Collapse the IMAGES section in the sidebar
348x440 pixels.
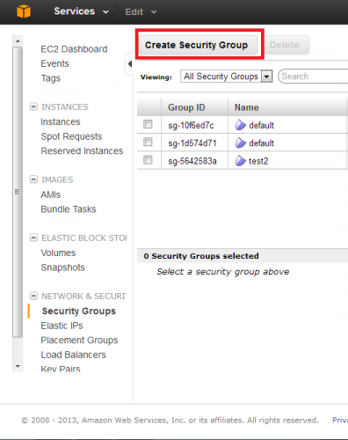pyautogui.click(x=33, y=180)
